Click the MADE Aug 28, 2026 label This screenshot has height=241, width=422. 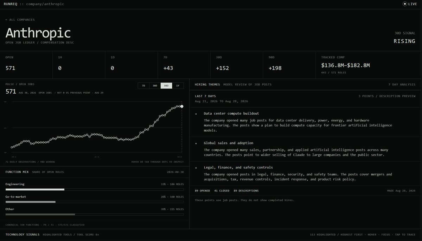401,191
